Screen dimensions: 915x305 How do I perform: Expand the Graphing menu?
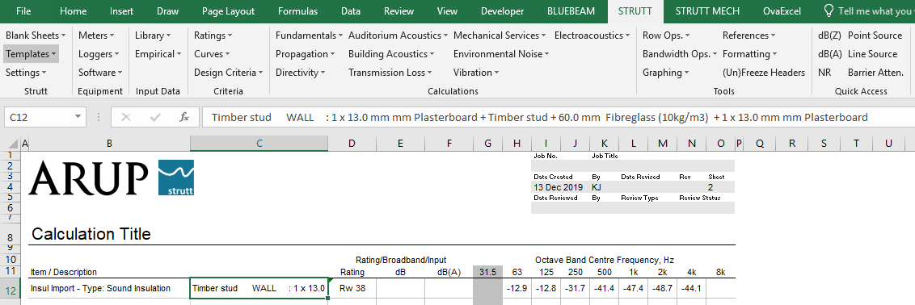tap(666, 73)
